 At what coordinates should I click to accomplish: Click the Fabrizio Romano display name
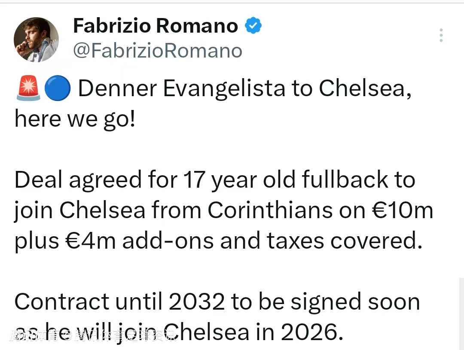tap(156, 26)
